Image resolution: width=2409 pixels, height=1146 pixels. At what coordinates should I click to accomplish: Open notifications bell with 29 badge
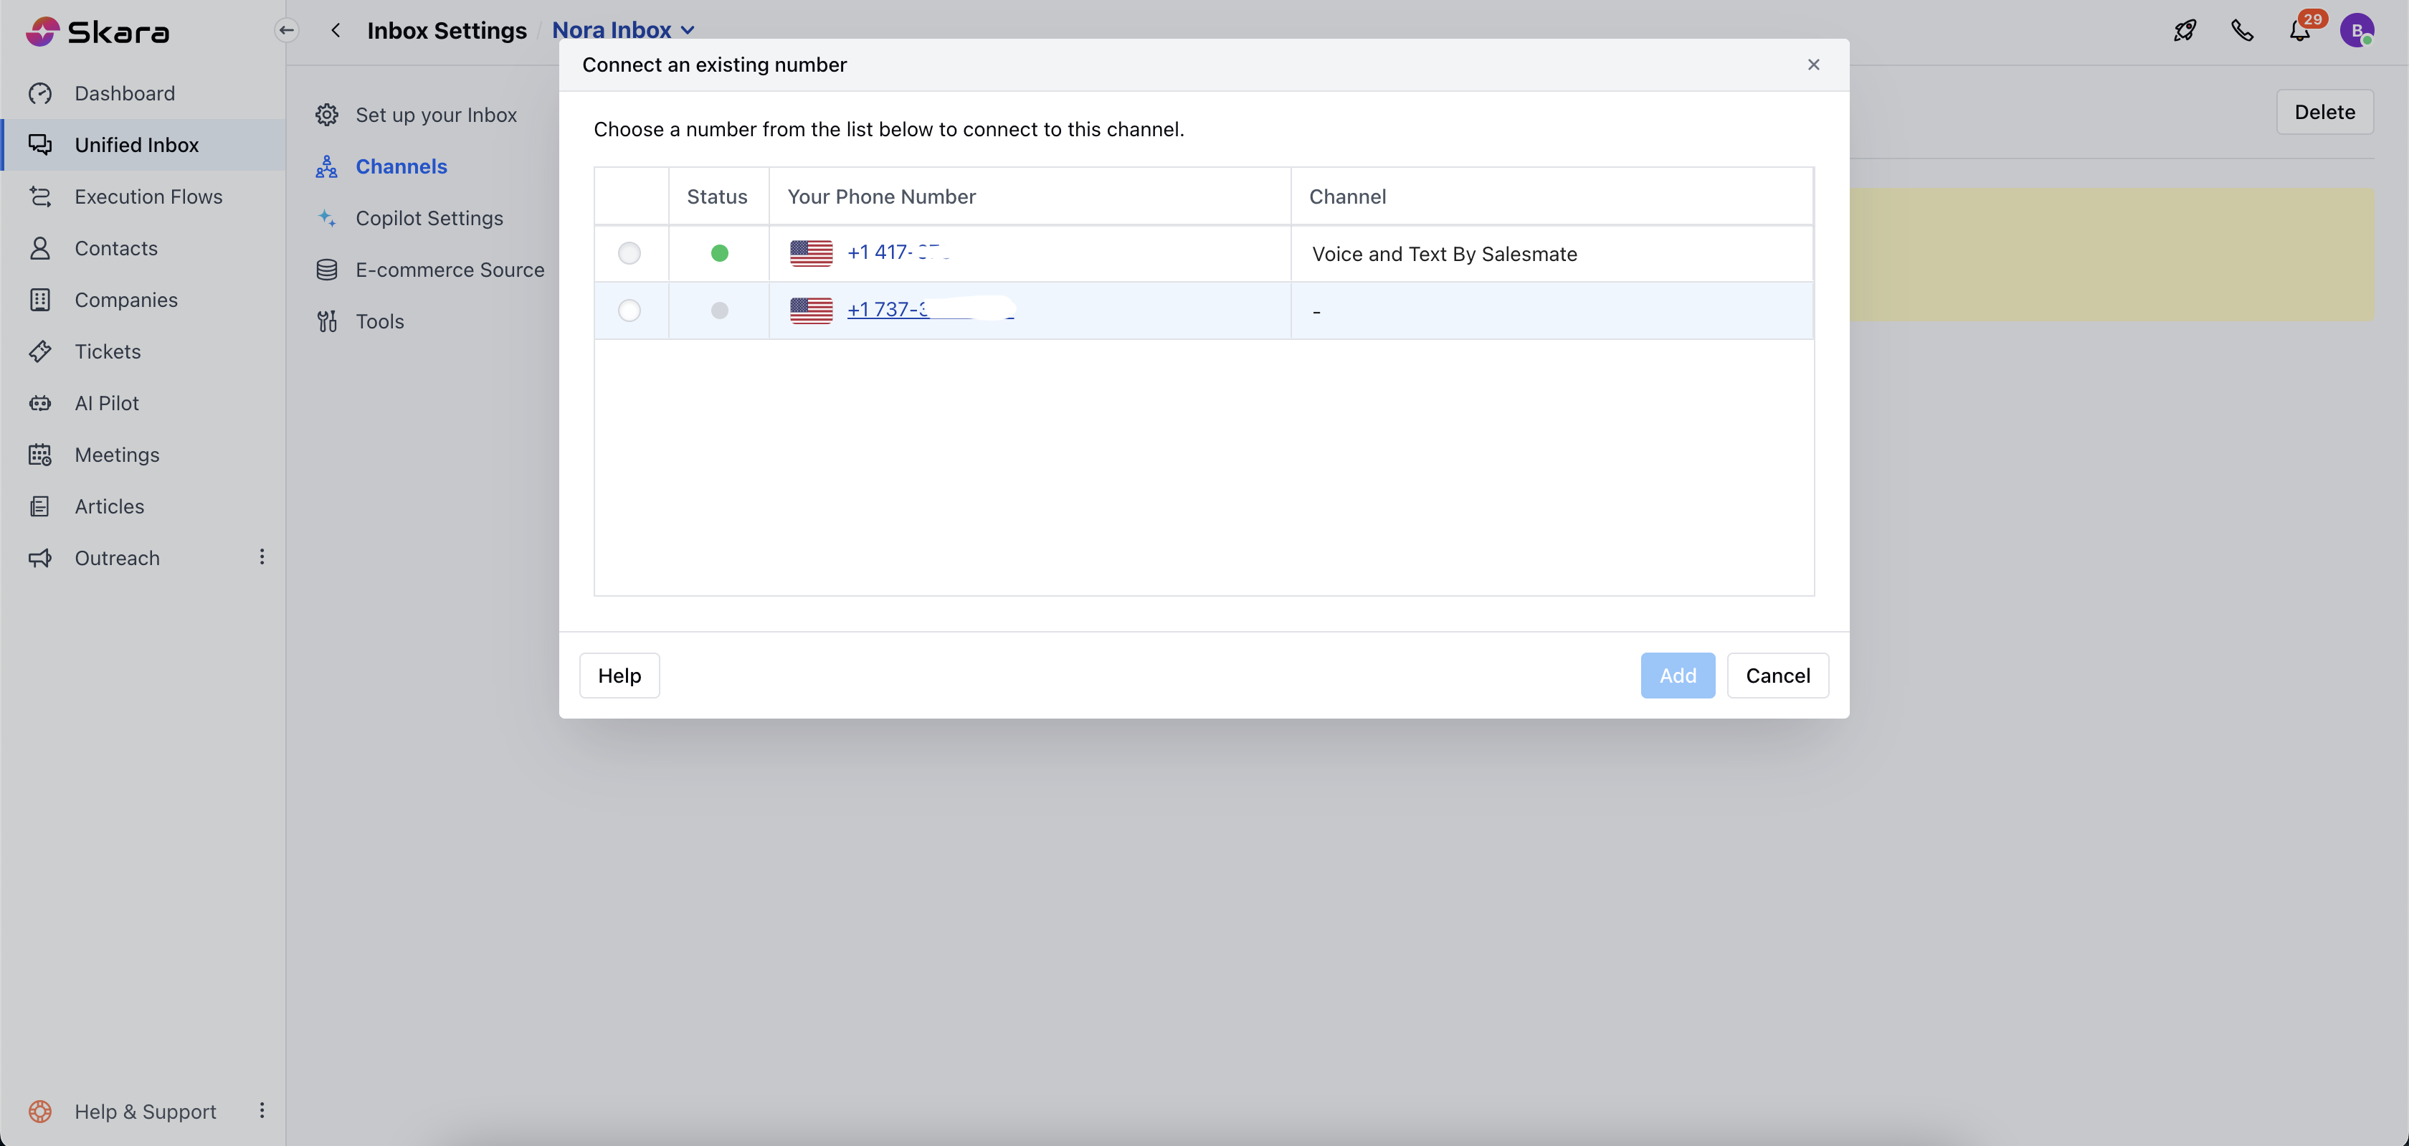2299,30
